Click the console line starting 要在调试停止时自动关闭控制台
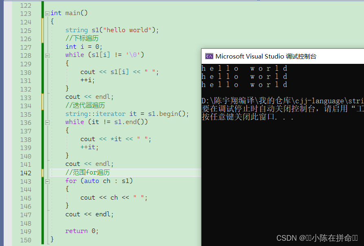 pos(283,109)
